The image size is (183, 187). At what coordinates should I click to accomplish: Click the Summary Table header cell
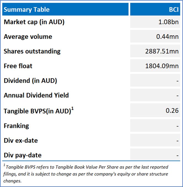[x=27, y=9]
